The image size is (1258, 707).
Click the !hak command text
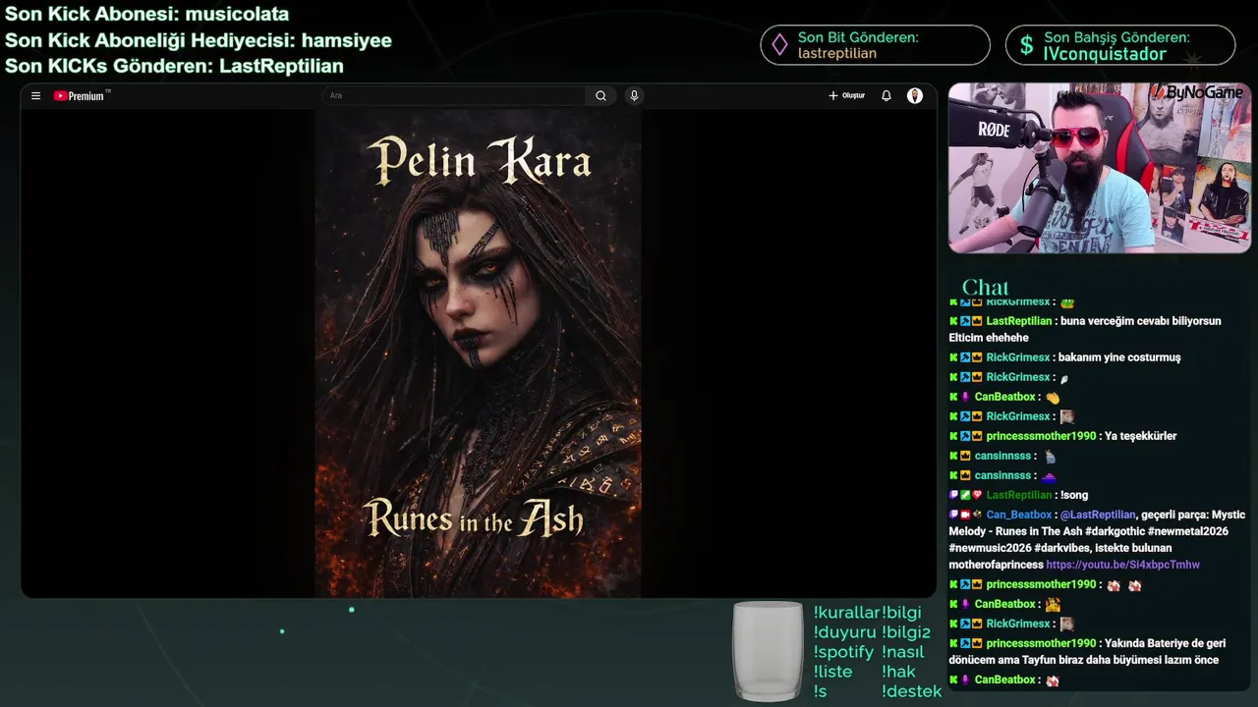898,672
